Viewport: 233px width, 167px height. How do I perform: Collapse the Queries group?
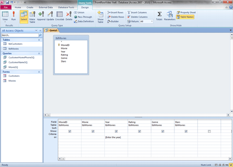[x=39, y=53]
